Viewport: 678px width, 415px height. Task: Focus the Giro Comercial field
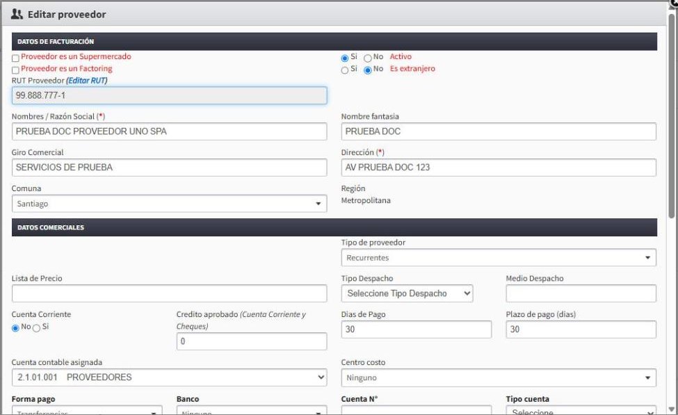[169, 168]
